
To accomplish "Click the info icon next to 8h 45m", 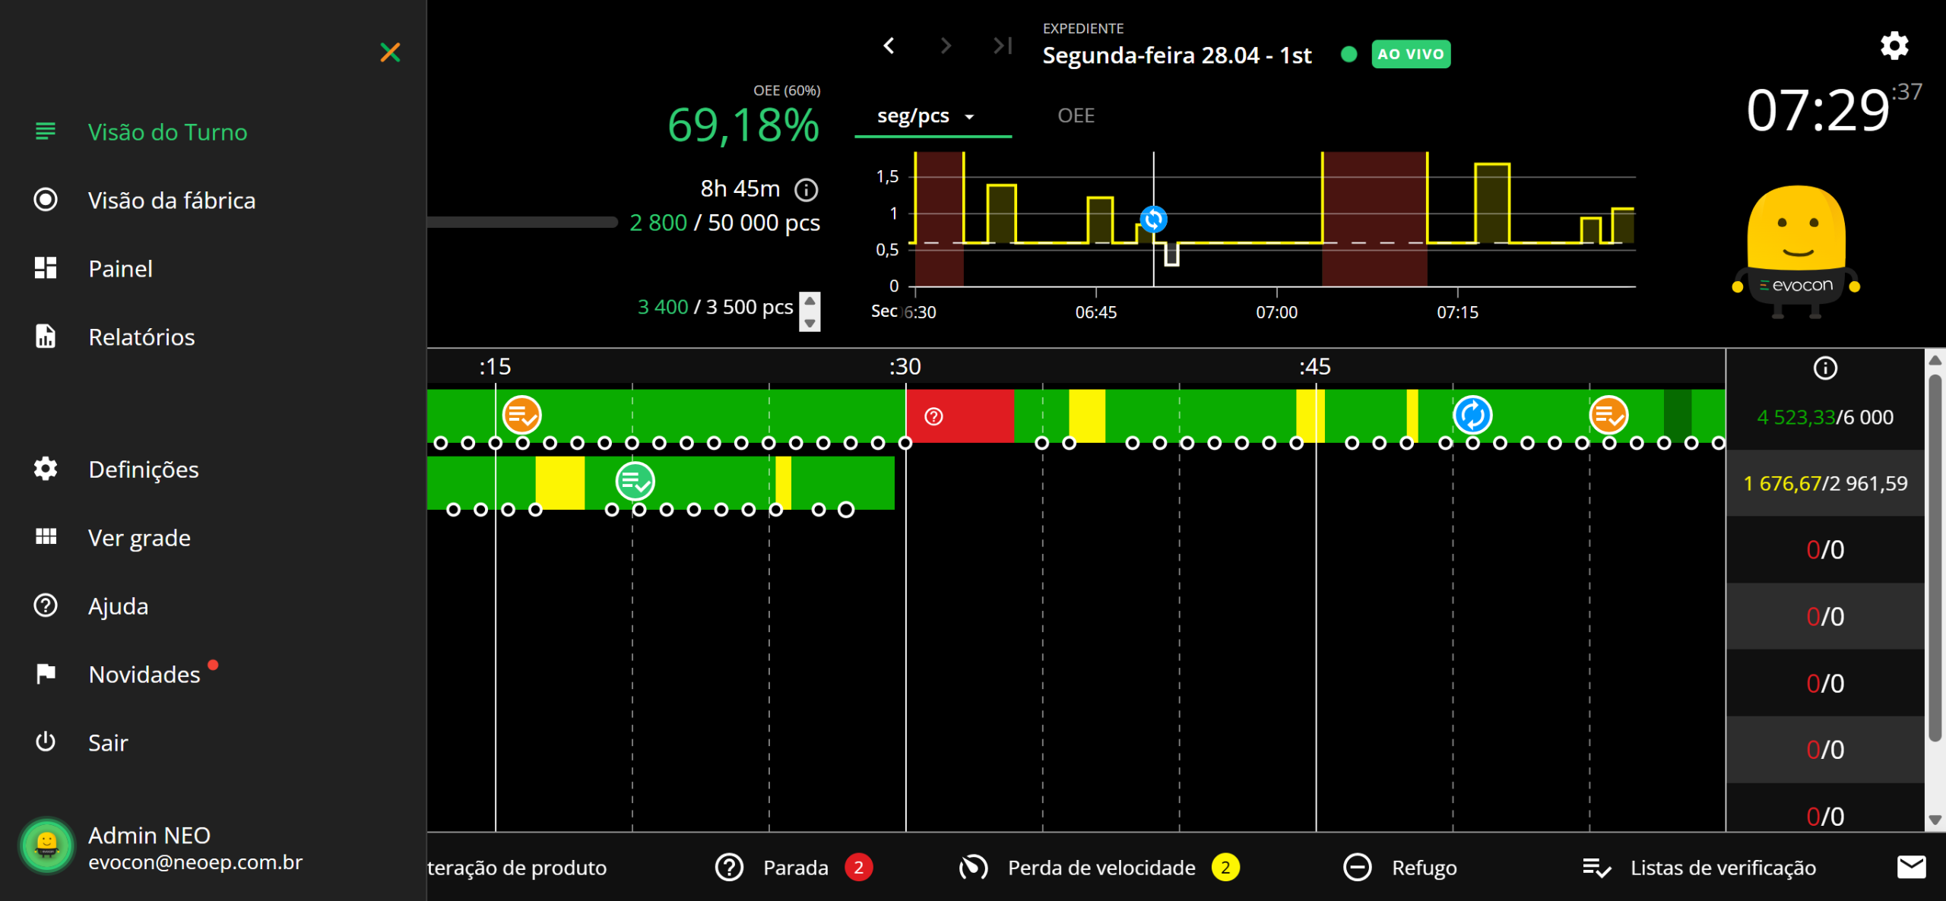I will pos(806,189).
